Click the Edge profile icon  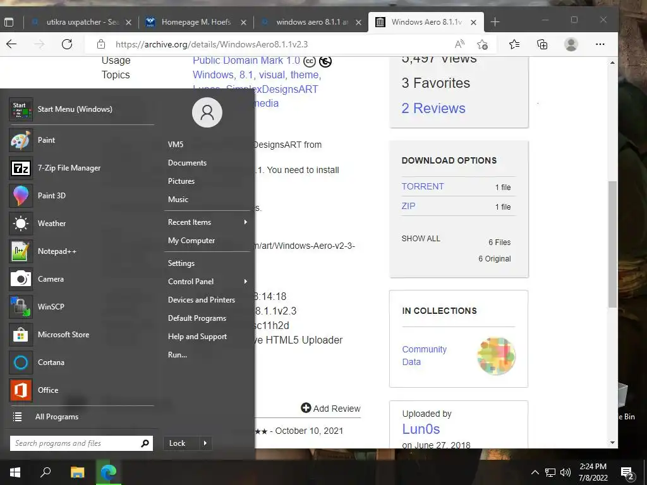pos(571,44)
